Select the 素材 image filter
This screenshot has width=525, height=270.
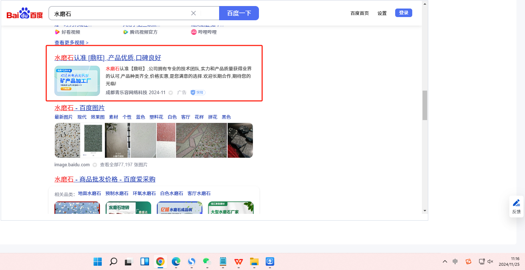click(x=113, y=117)
